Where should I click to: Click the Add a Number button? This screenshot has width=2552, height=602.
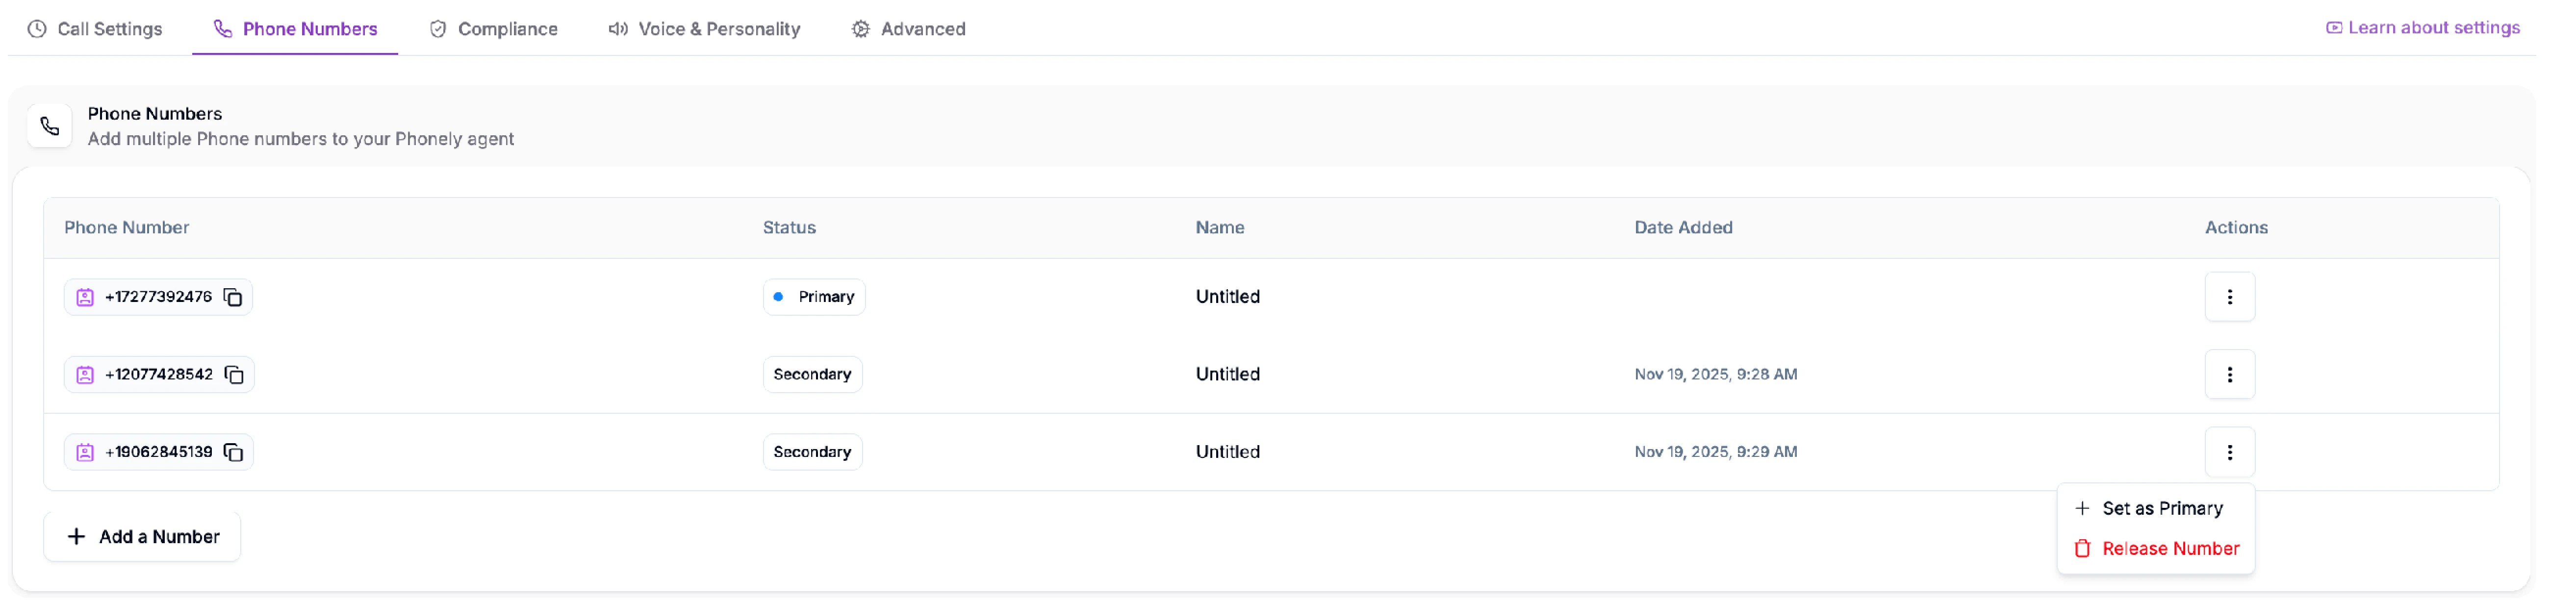(142, 536)
